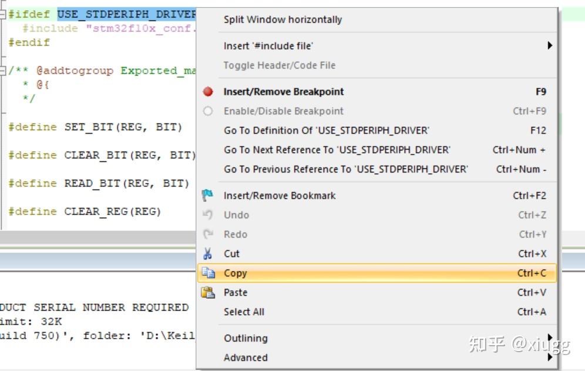Choose Cut from context menu
585x371 pixels.
(x=377, y=254)
